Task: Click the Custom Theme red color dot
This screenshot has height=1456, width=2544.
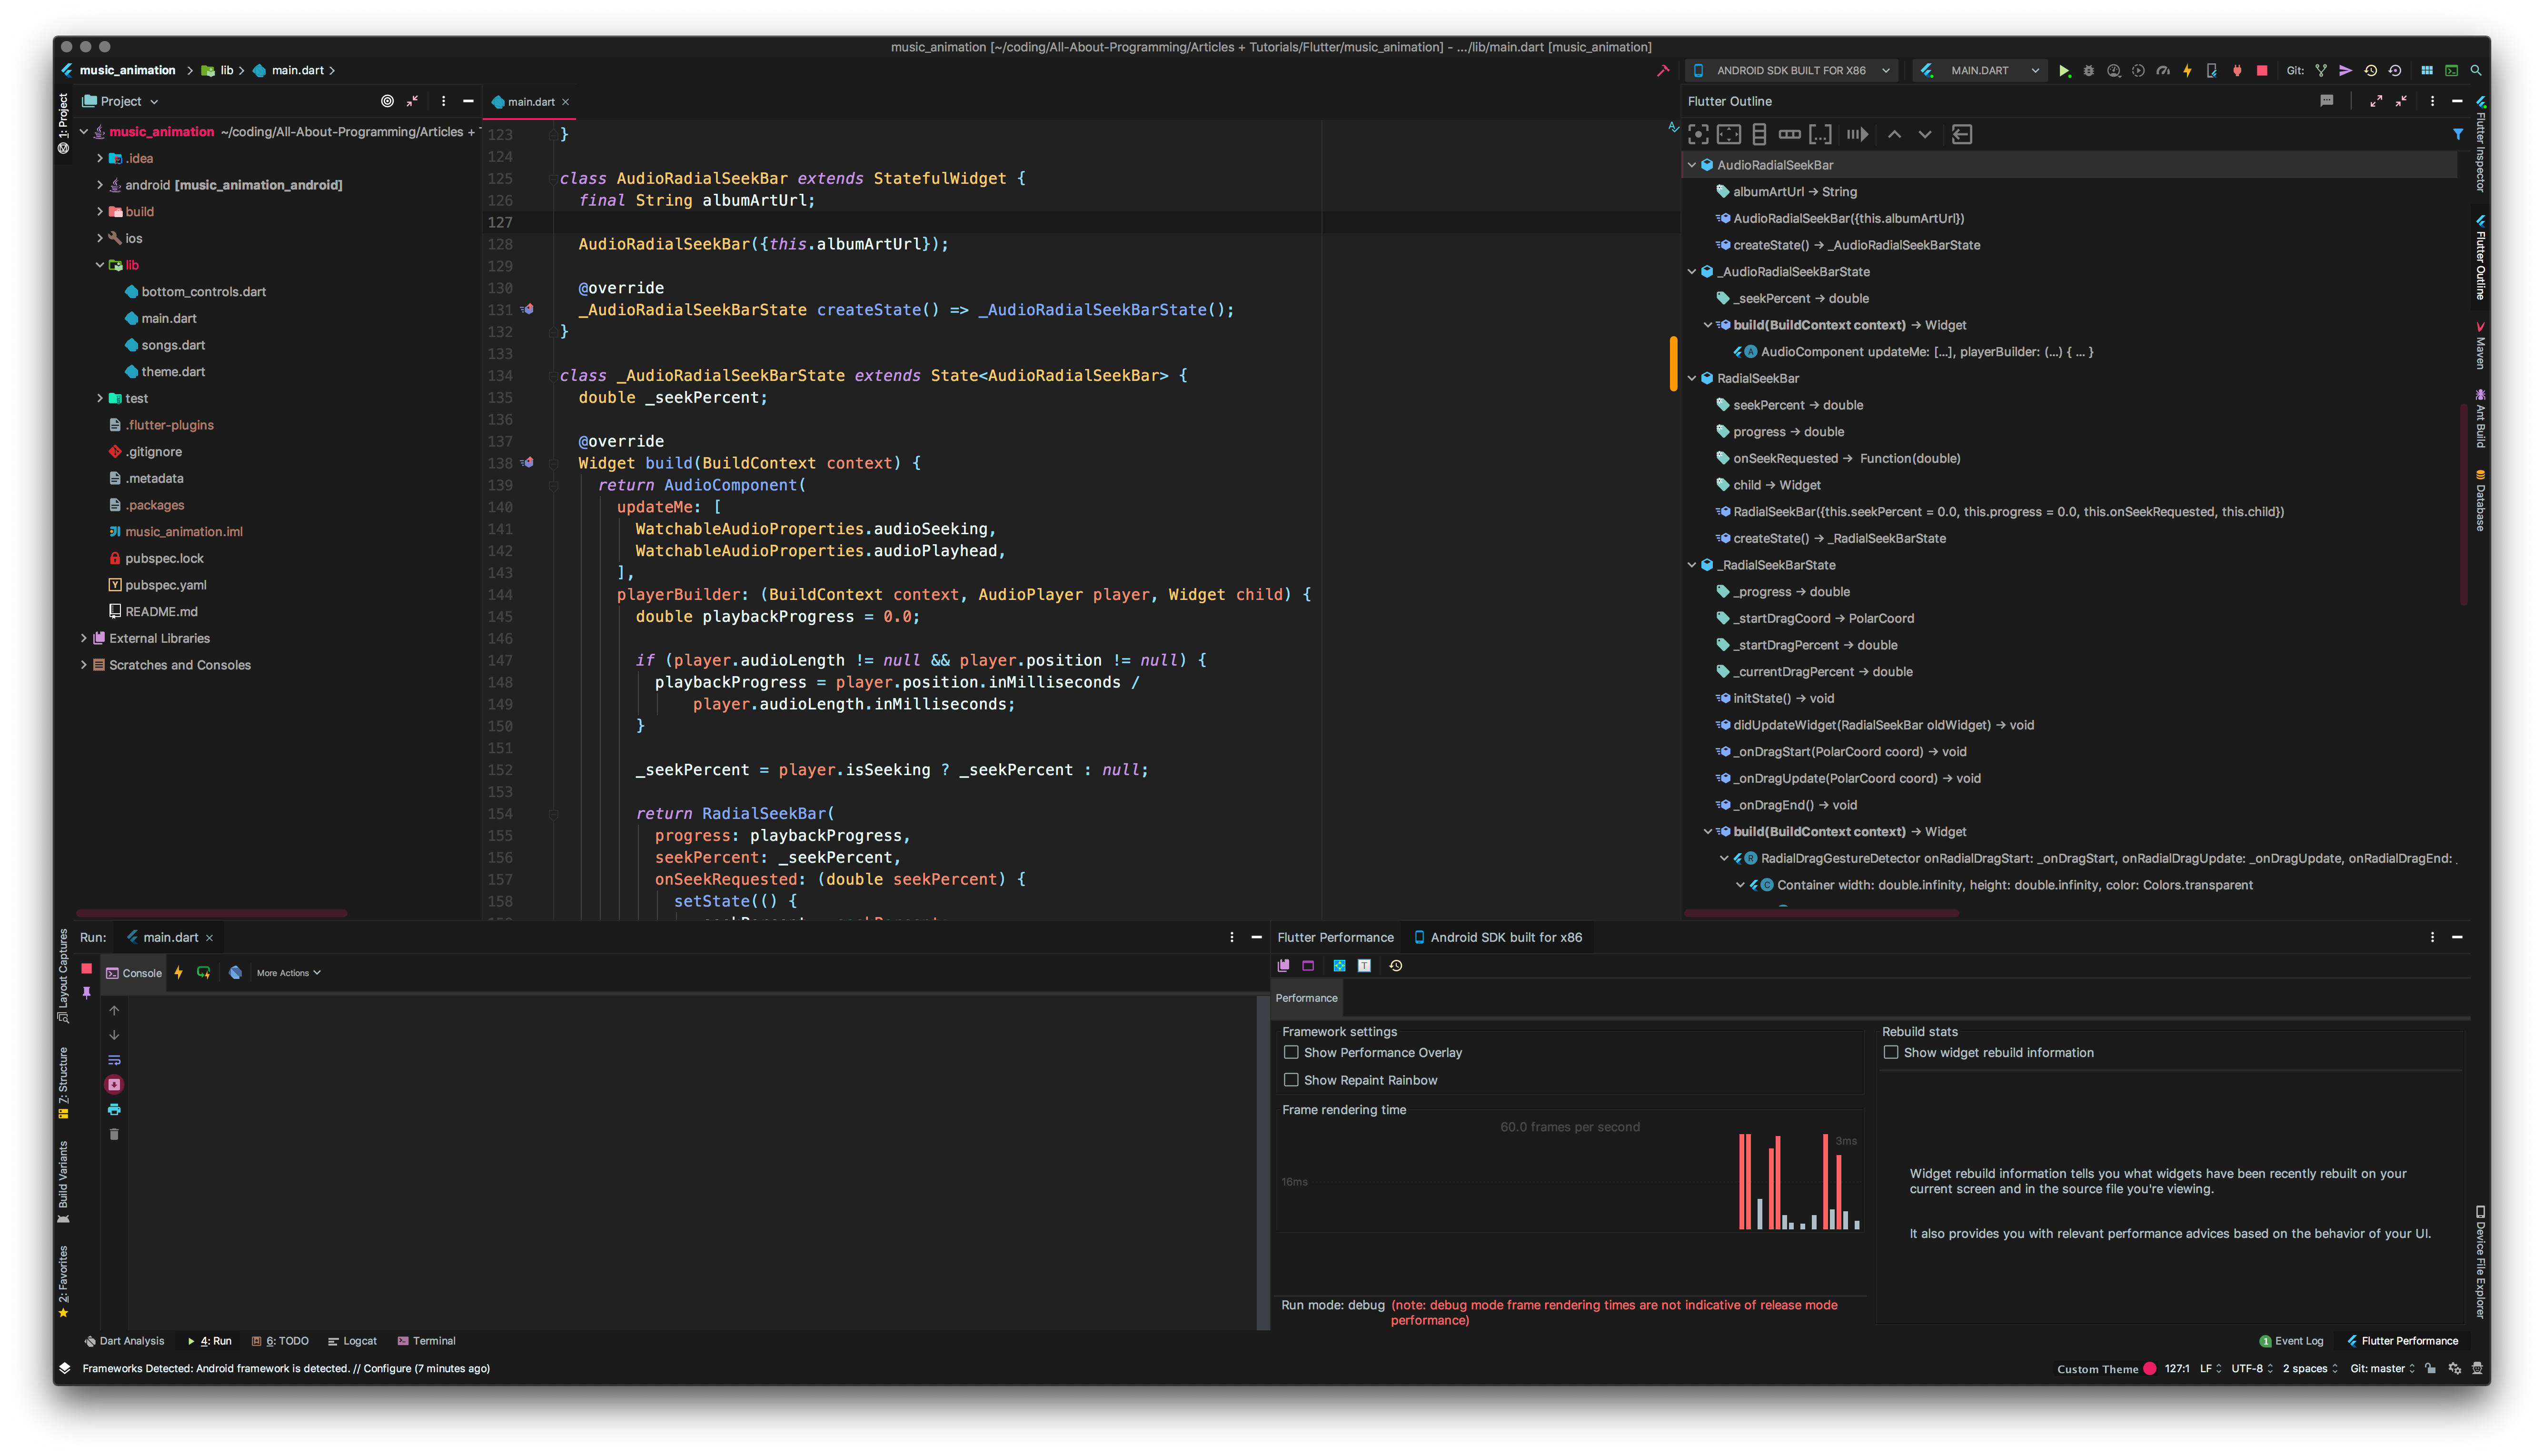Action: [x=2149, y=1369]
